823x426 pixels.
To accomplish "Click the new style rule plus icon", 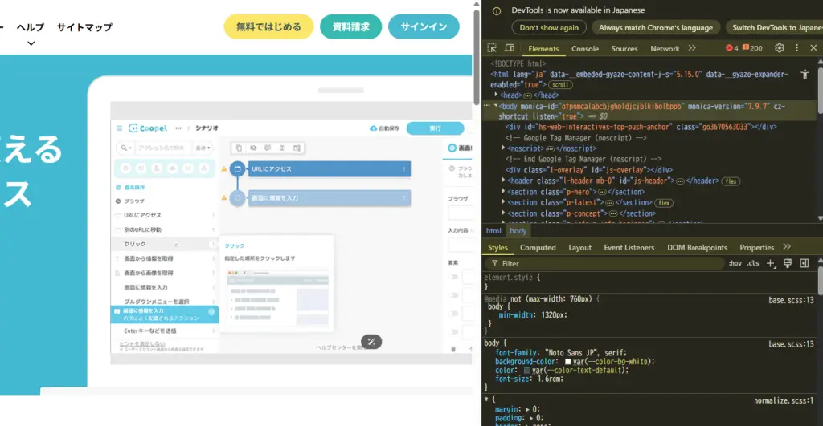I will coord(771,264).
